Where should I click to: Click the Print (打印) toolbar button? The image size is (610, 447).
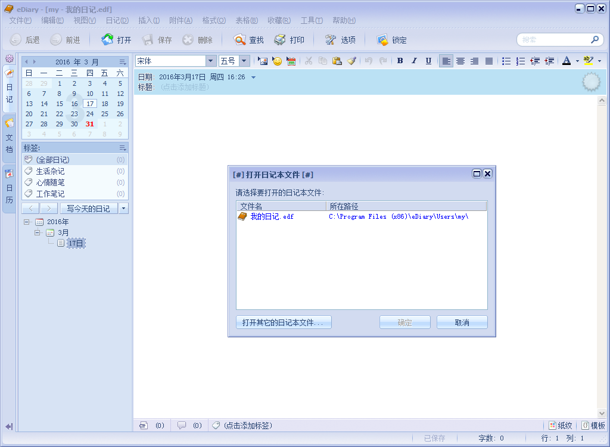[x=289, y=40]
